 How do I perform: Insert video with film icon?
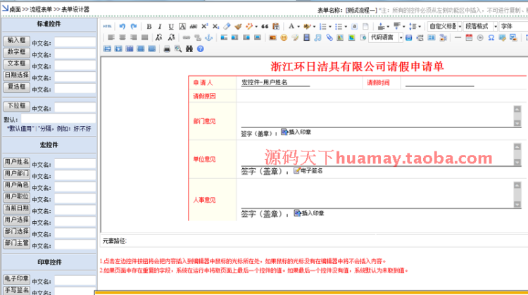coord(306,37)
